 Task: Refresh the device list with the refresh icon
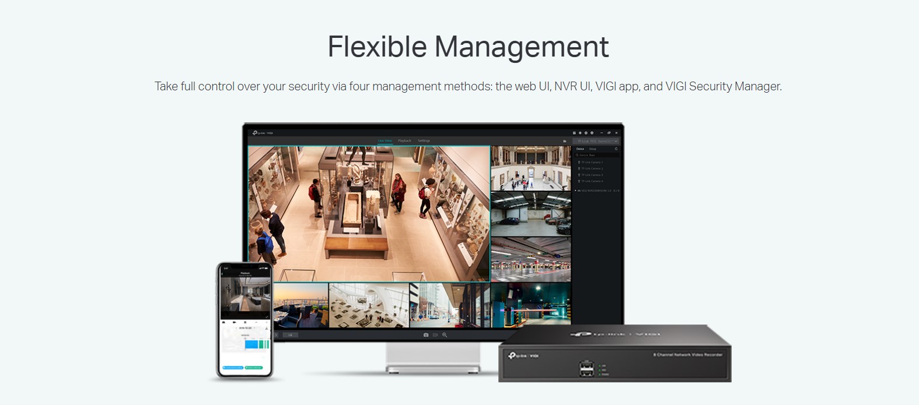616,149
